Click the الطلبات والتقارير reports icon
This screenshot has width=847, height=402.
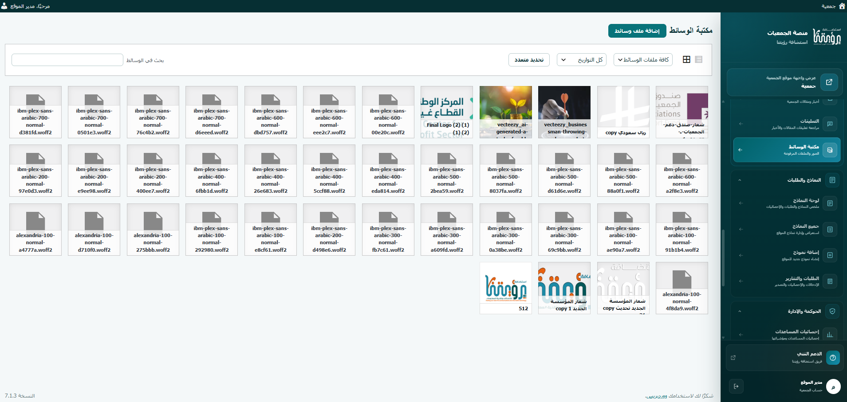[830, 281]
